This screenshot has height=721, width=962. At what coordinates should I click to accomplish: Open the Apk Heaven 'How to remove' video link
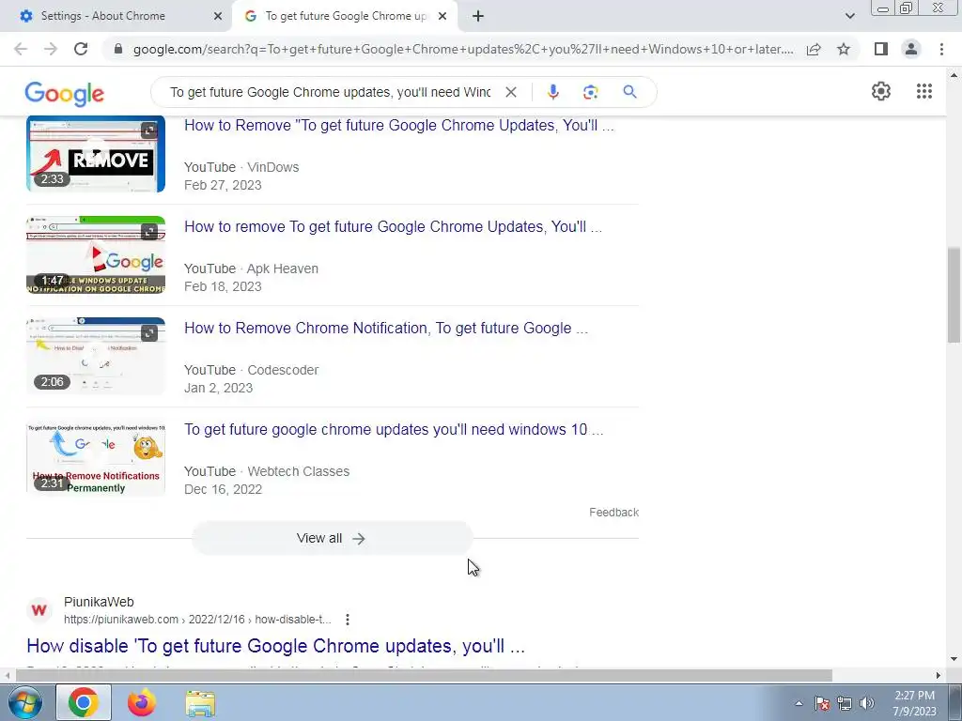393,227
